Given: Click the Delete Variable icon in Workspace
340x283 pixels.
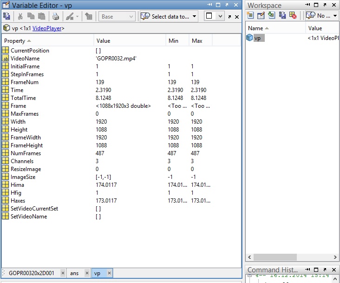Looking at the screenshot, I should pos(293,16).
